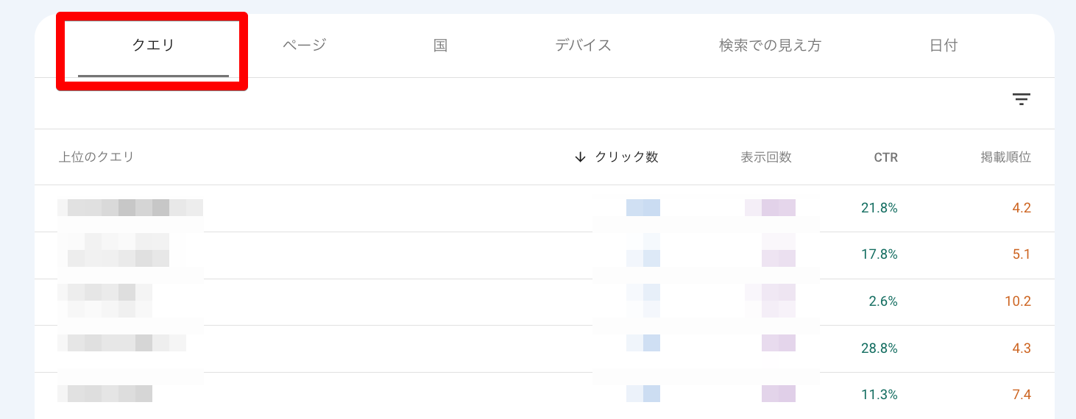Switch to the ページ tab
1076x419 pixels.
pyautogui.click(x=304, y=46)
